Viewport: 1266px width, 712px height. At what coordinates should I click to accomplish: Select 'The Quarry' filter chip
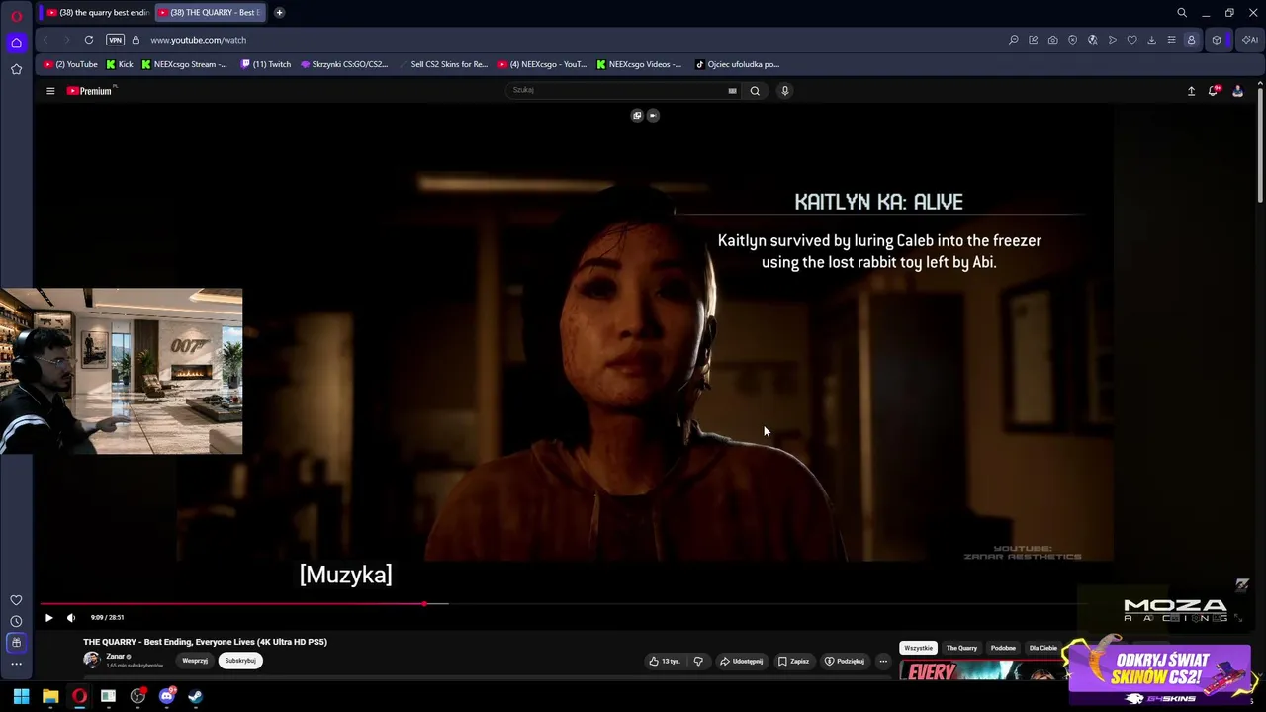961,648
